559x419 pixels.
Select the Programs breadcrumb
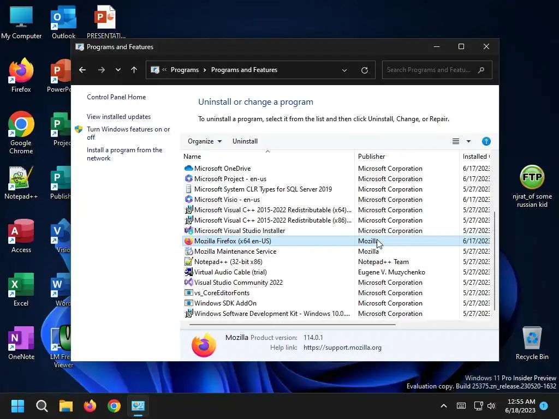[185, 70]
